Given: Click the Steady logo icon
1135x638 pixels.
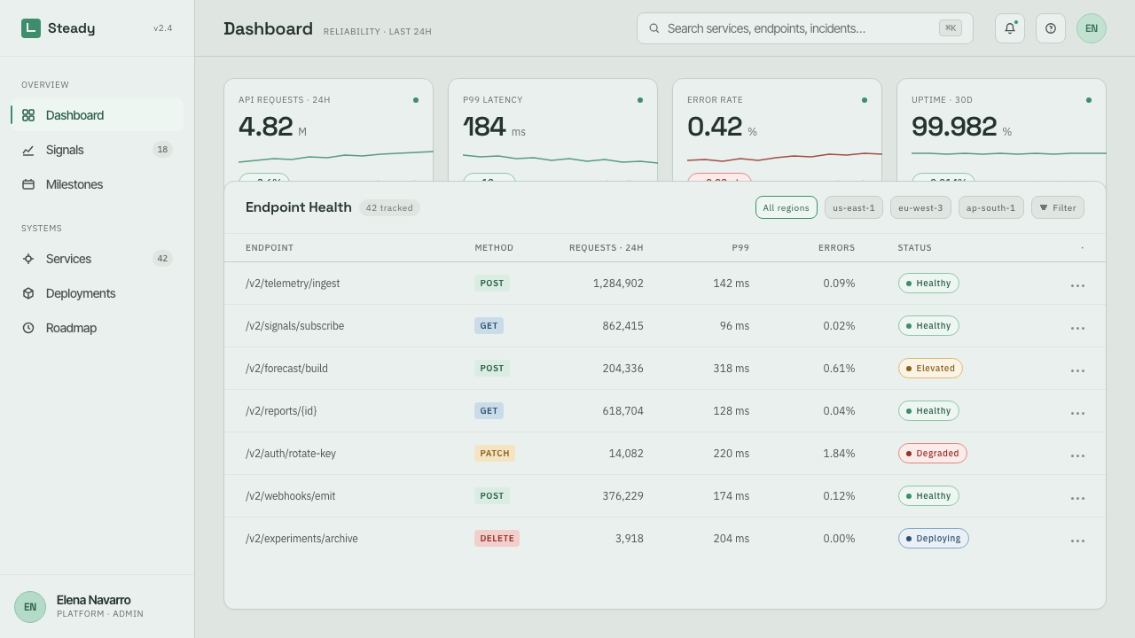Looking at the screenshot, I should (31, 28).
